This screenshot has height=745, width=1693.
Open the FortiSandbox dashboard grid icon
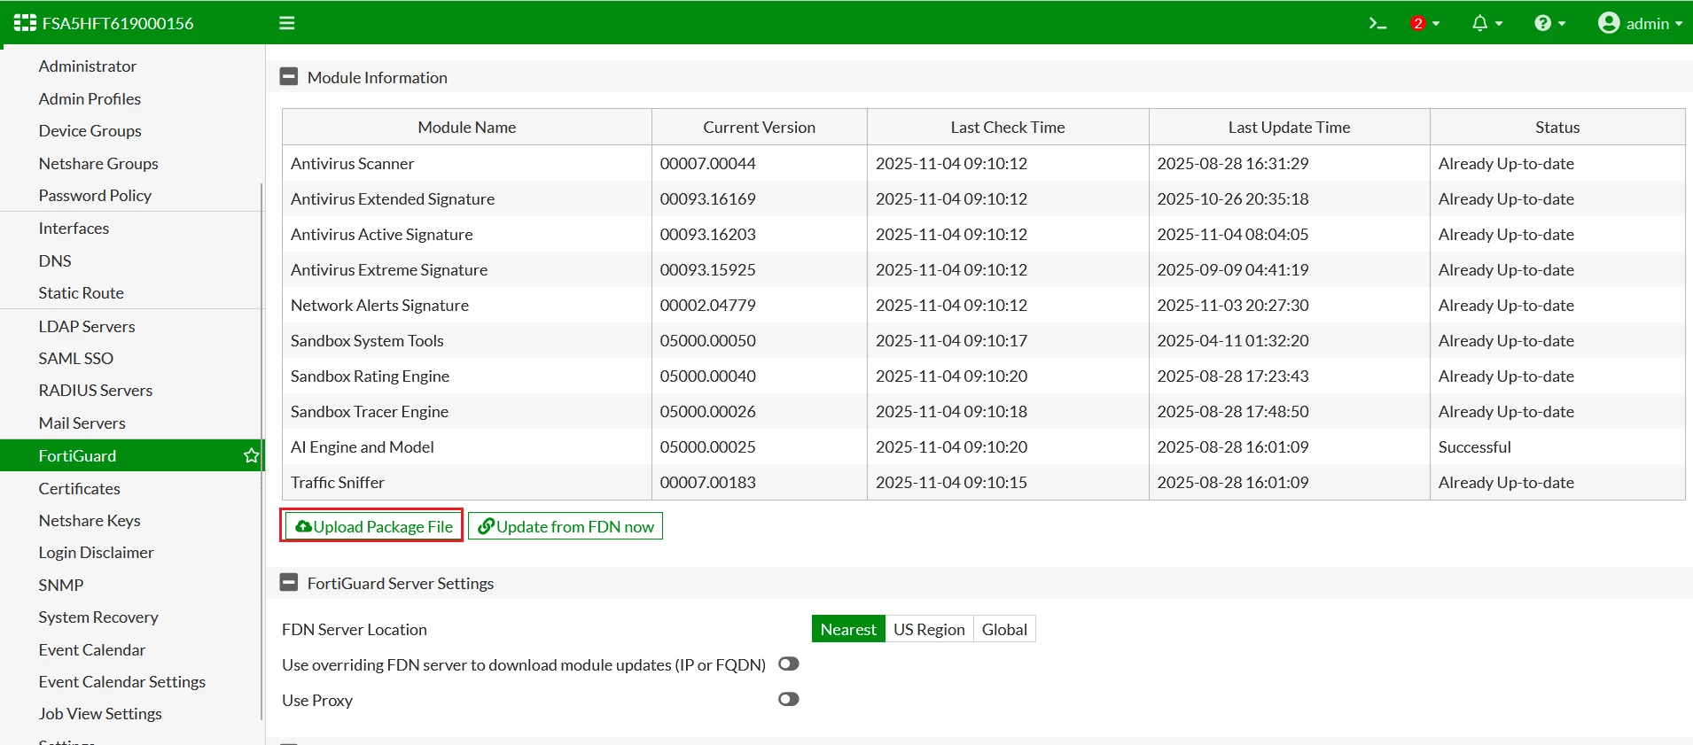tap(25, 23)
